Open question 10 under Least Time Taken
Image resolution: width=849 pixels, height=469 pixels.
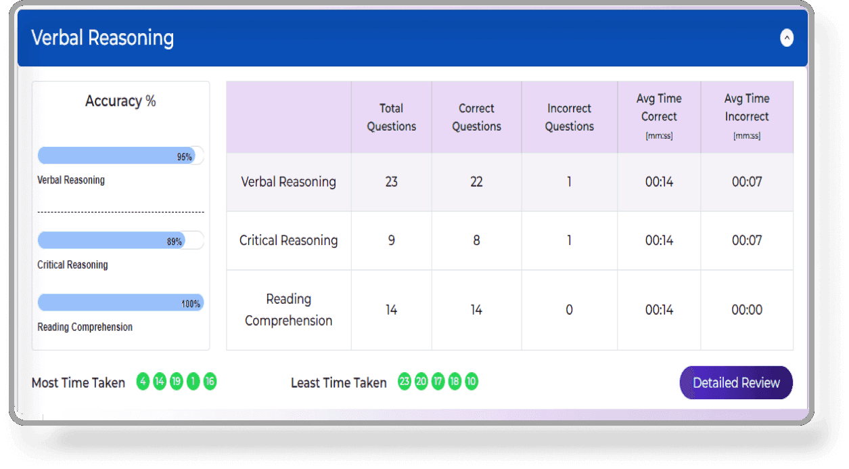coord(472,382)
